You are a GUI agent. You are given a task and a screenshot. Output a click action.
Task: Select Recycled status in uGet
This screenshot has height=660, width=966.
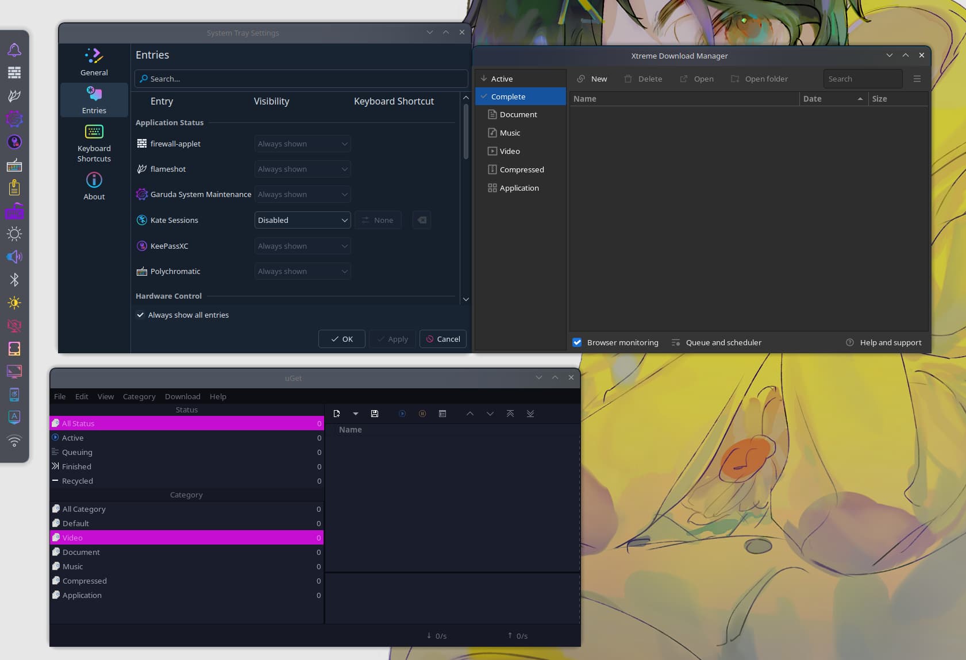[187, 481]
